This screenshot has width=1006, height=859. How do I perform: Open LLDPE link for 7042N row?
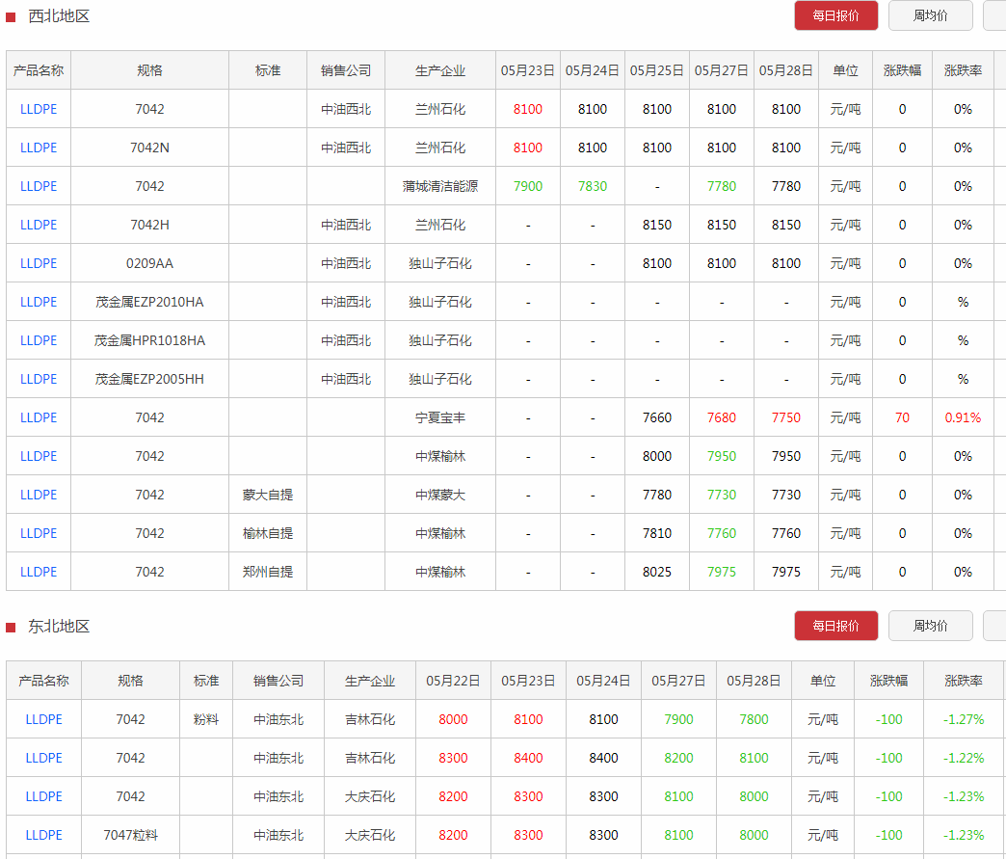(39, 148)
